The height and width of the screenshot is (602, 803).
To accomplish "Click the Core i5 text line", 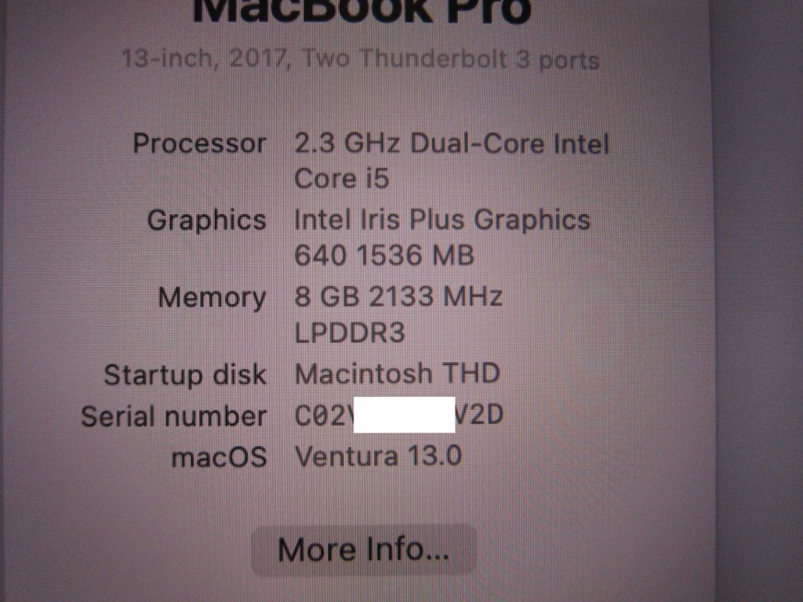I will point(342,179).
